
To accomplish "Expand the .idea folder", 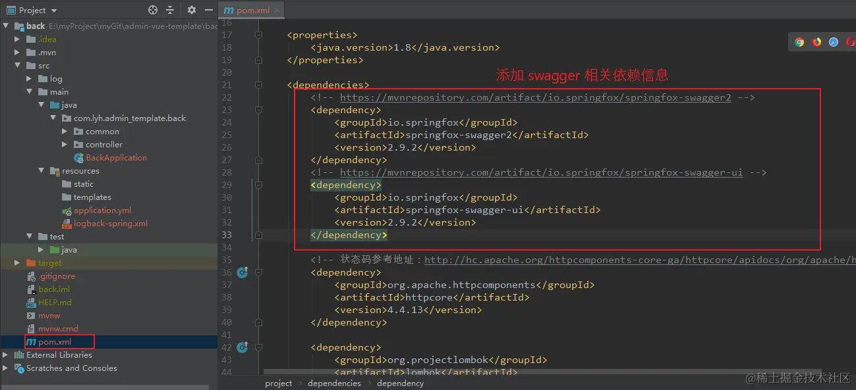I will click(x=18, y=39).
